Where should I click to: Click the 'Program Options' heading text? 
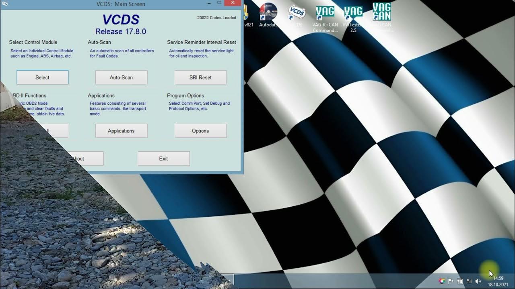coord(185,96)
